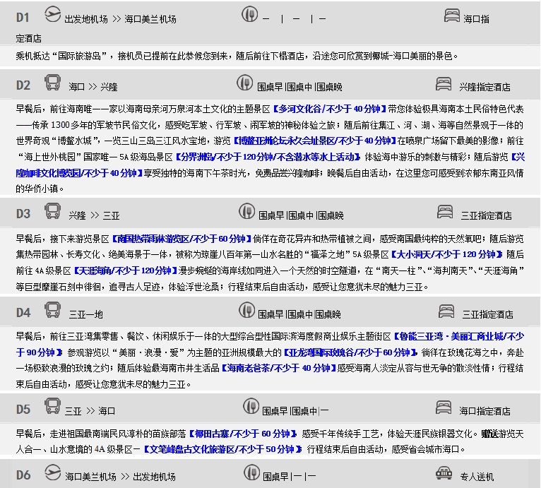The height and width of the screenshot is (488, 541).
Task: Click the meal icon in the D5 row
Action: coord(251,406)
